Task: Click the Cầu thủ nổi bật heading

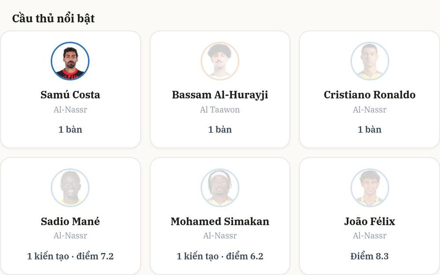Action: 53,18
